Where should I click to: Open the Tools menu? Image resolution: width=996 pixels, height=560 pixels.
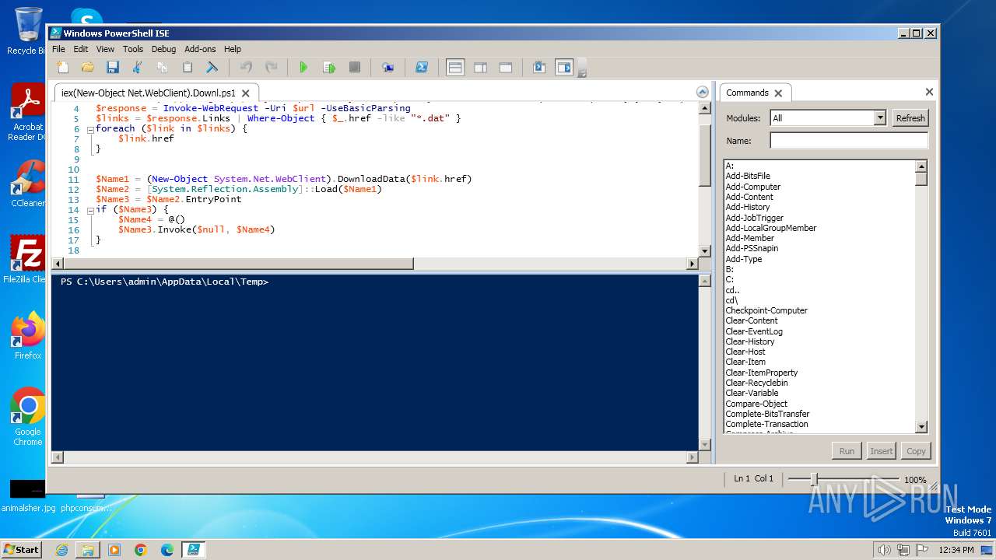(133, 49)
